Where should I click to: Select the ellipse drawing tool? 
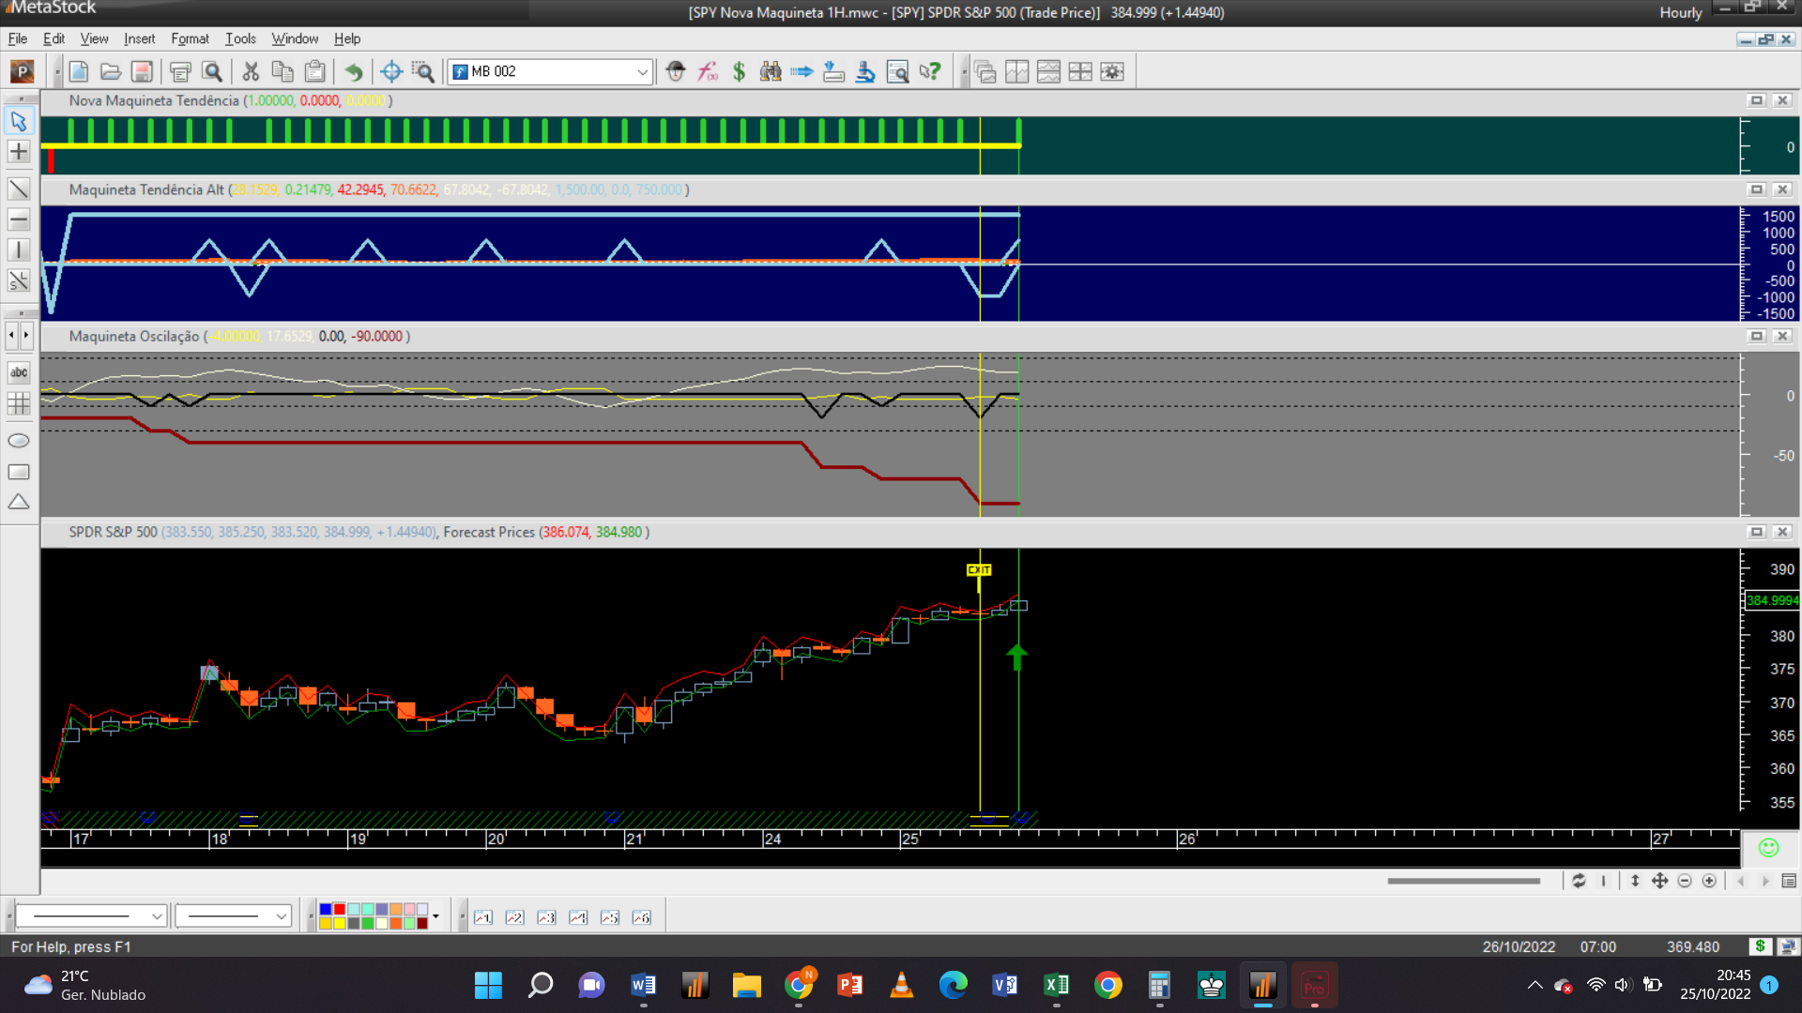tap(19, 441)
